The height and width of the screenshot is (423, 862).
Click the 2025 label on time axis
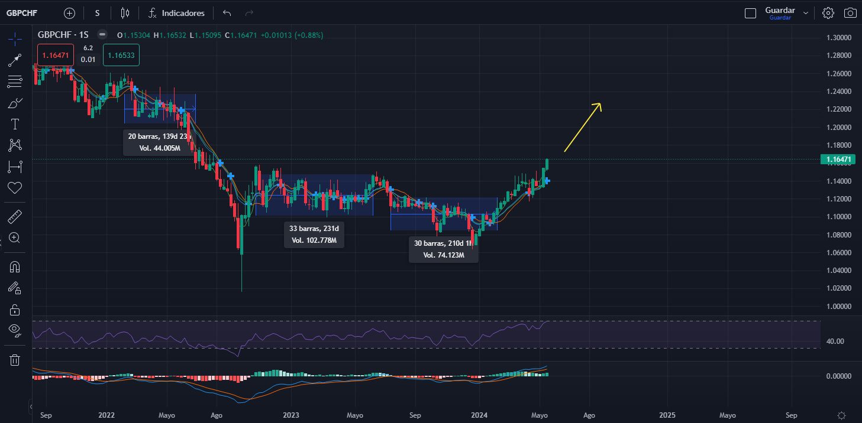(667, 415)
